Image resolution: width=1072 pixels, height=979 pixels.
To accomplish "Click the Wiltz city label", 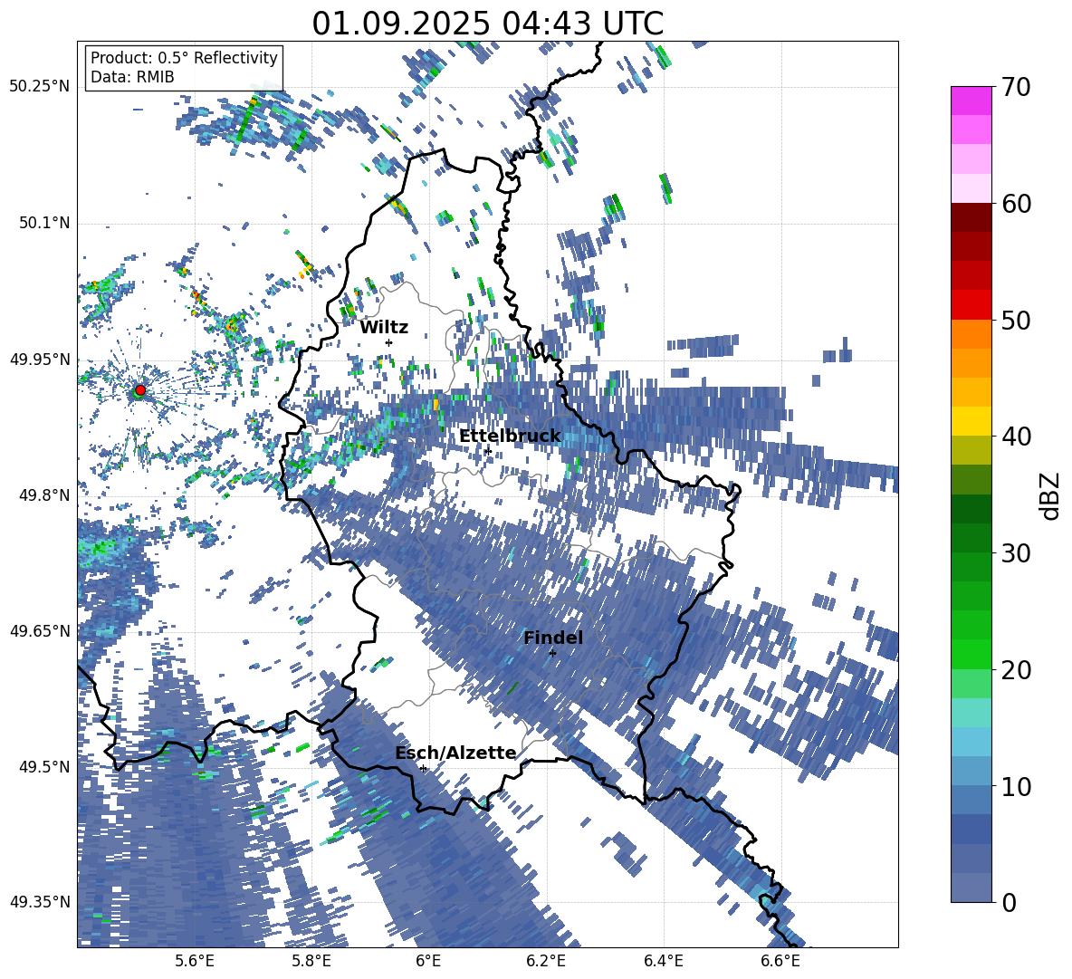I will tap(384, 328).
